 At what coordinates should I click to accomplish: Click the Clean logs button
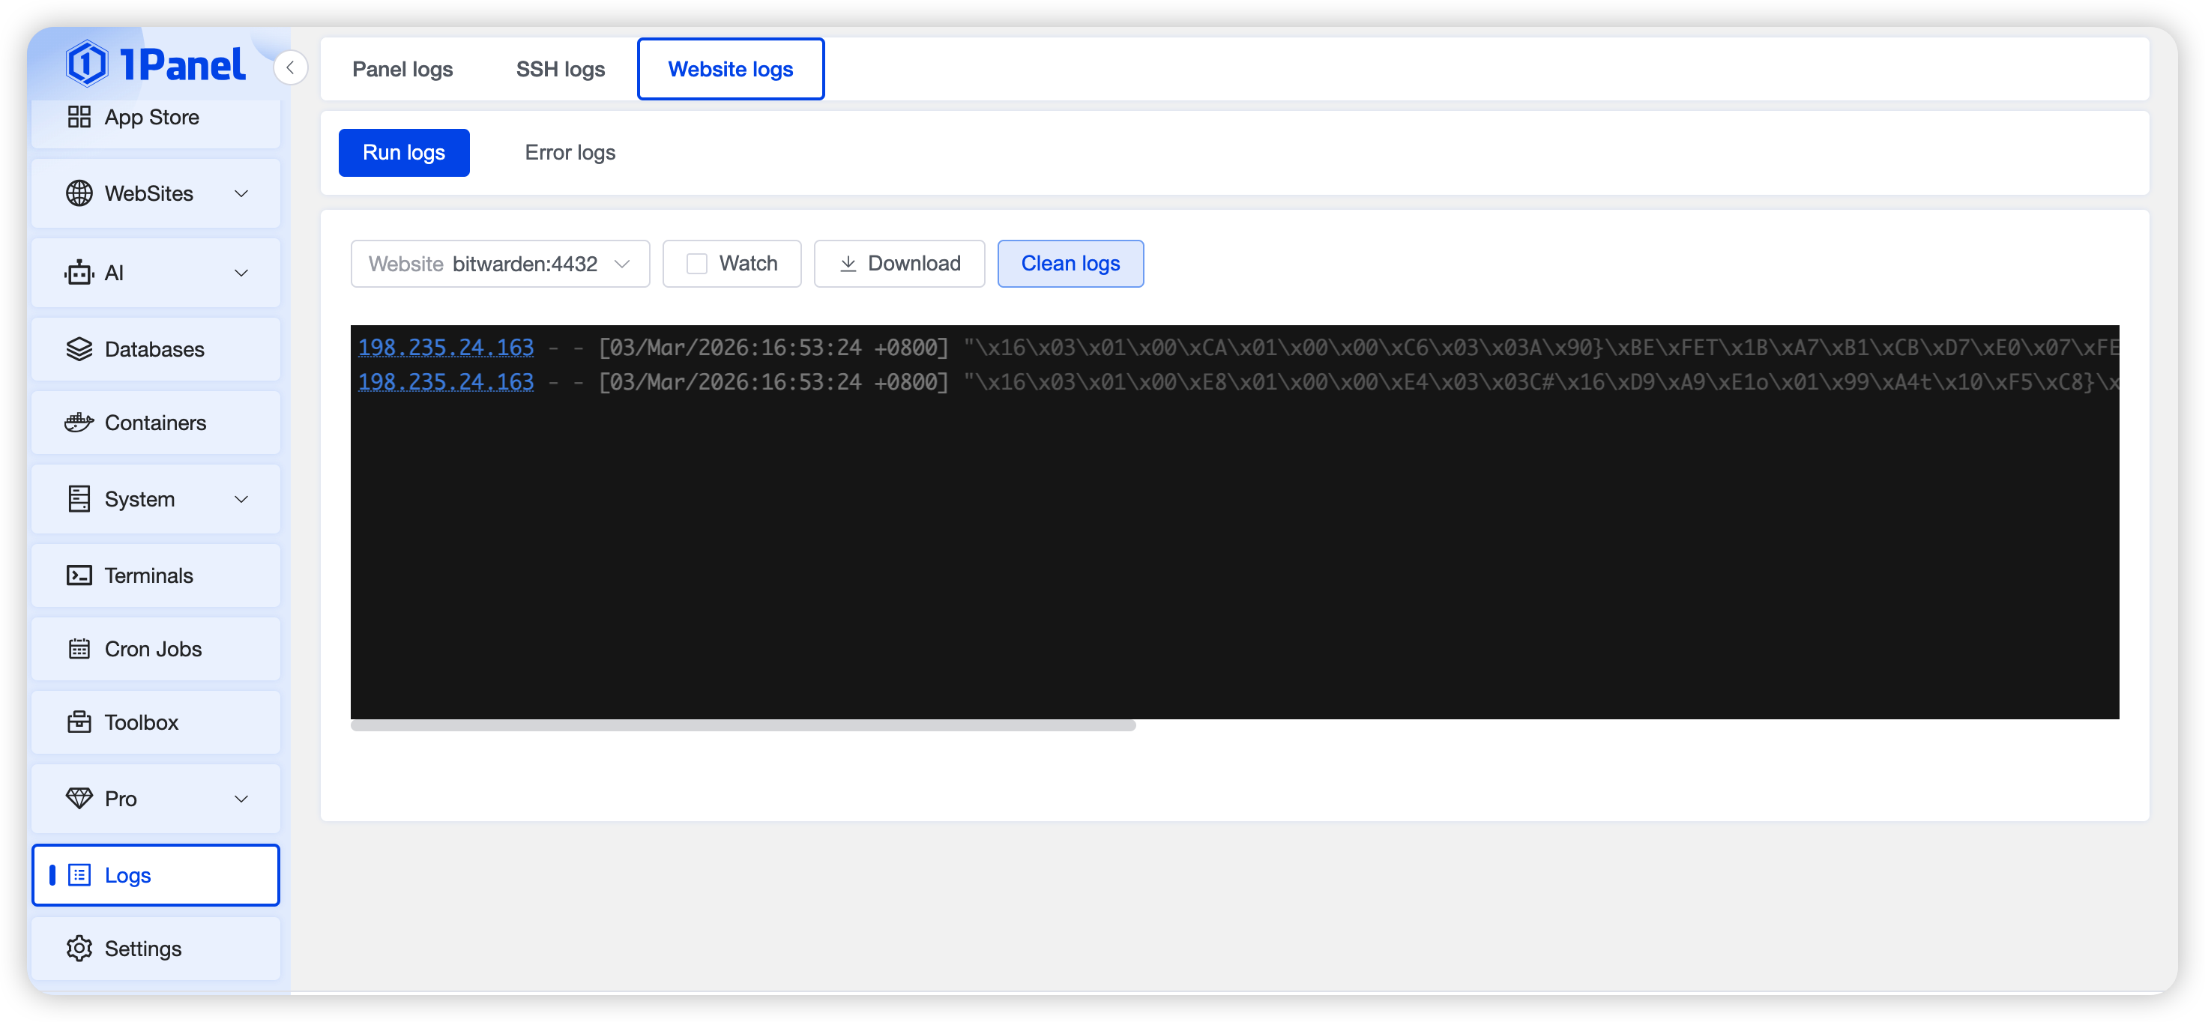[x=1070, y=264]
